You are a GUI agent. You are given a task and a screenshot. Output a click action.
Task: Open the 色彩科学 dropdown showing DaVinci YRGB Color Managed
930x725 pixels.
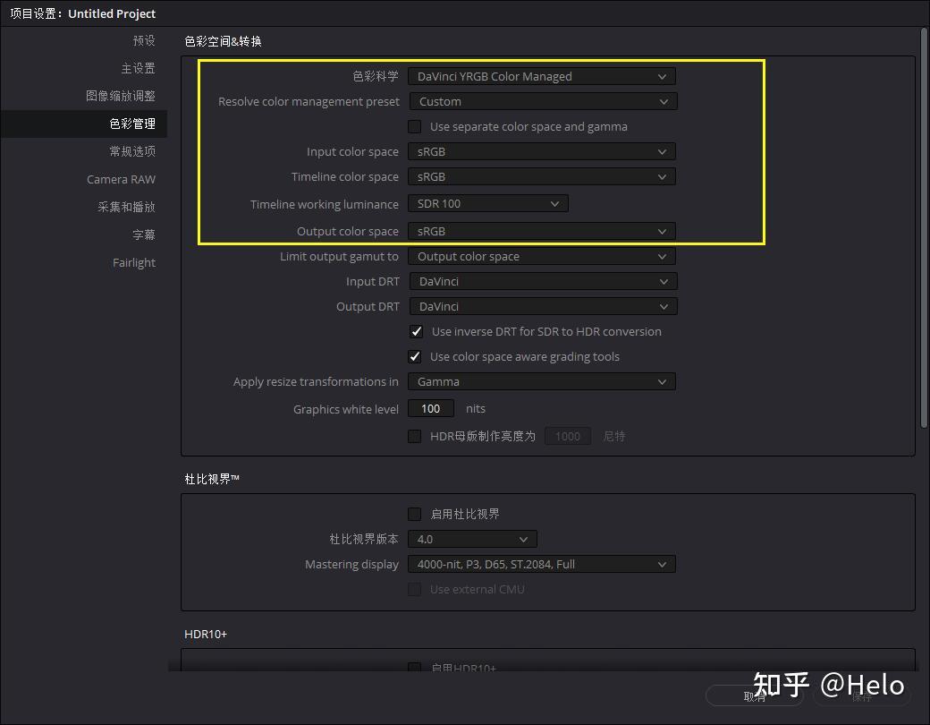[x=541, y=76]
